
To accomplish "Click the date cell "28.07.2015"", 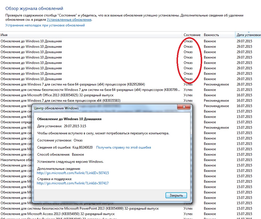I will click(244, 84).
